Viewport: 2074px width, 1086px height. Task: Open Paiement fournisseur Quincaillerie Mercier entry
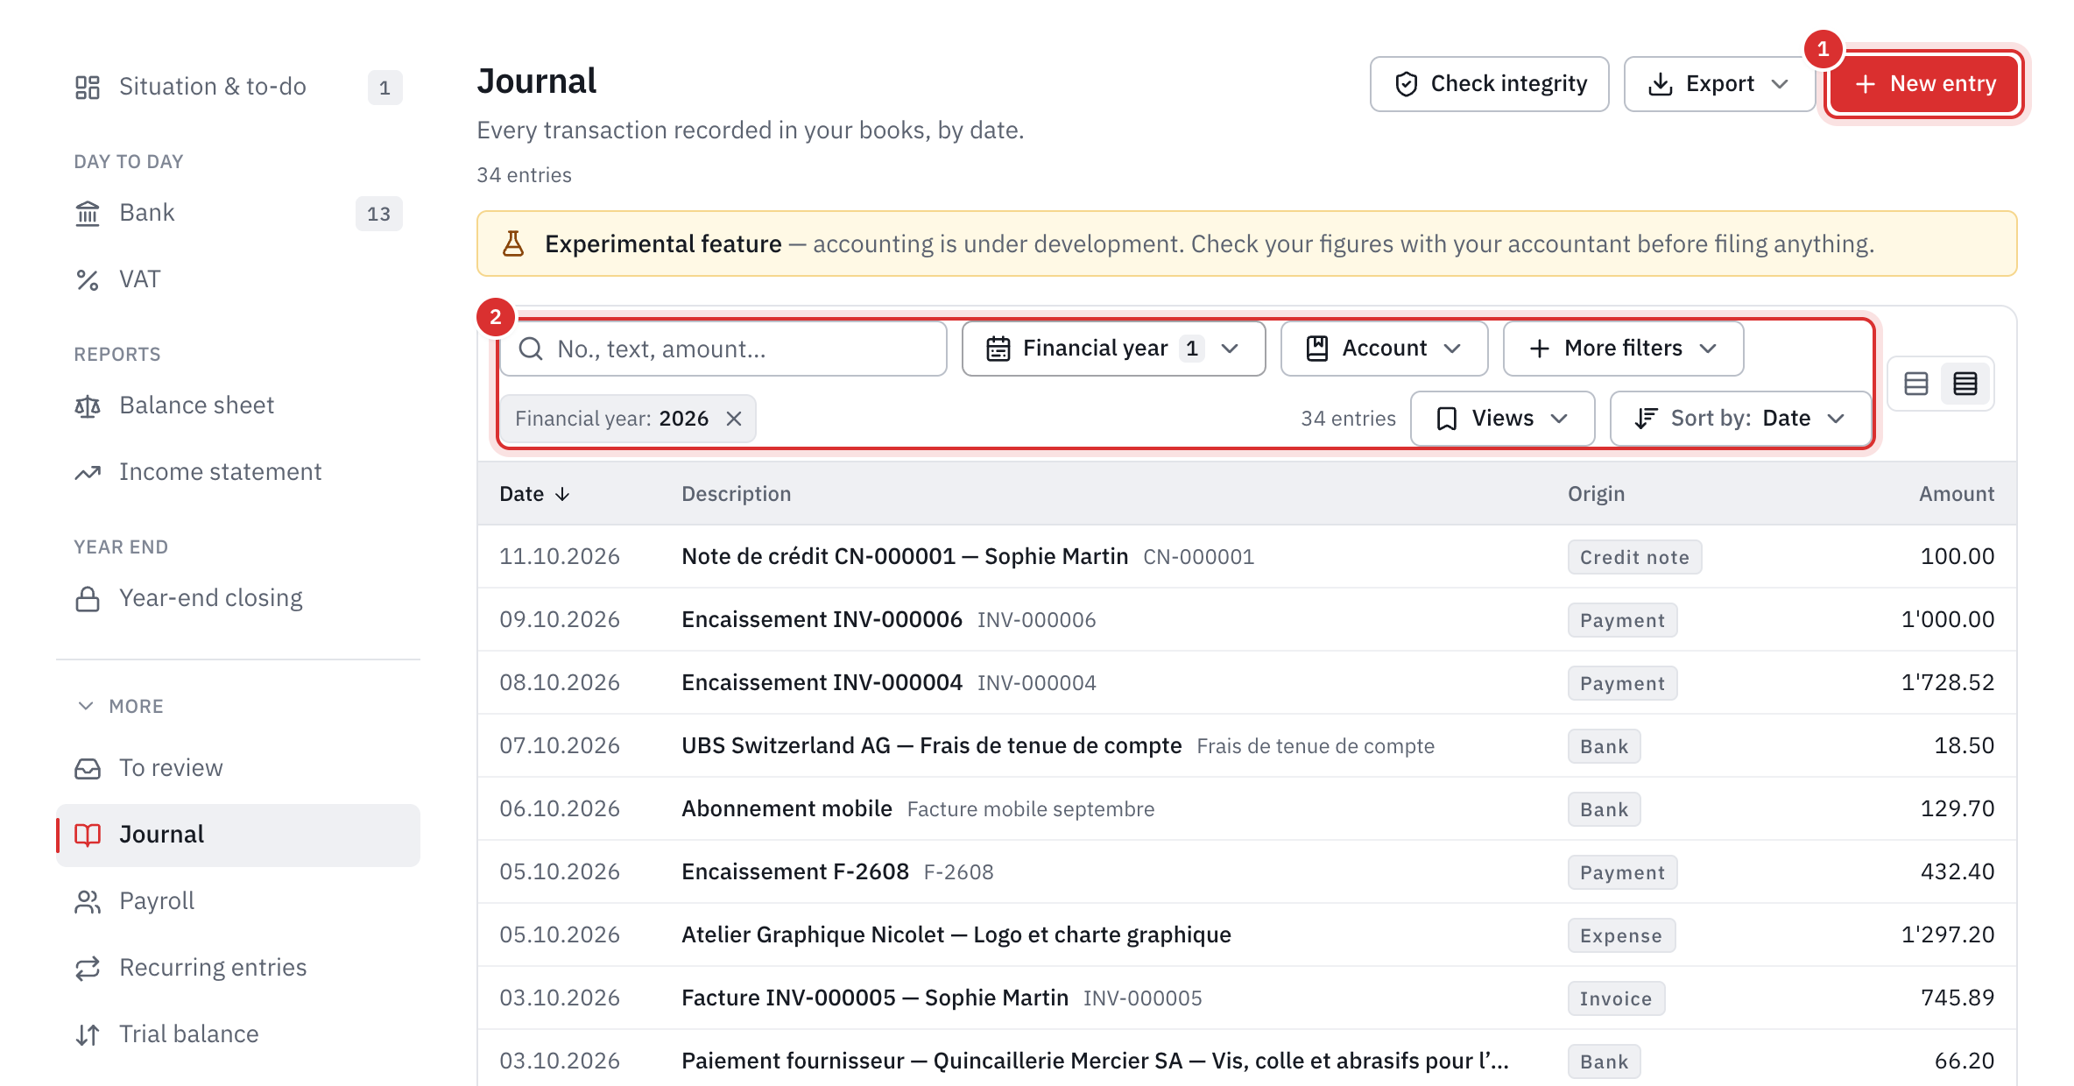pyautogui.click(x=1247, y=1058)
